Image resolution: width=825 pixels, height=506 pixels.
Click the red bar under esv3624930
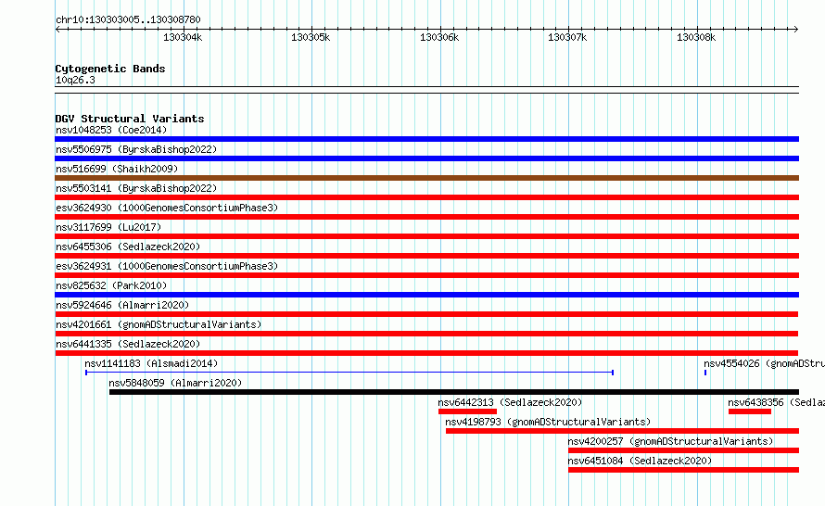click(x=426, y=217)
